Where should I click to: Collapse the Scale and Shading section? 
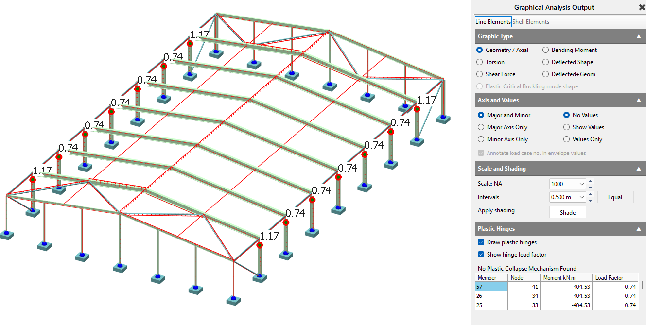click(639, 169)
